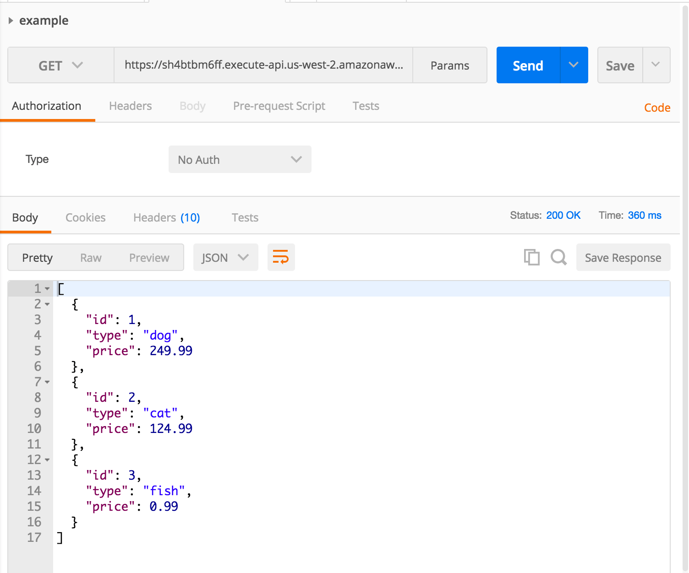Click the price value 124.99
Image resolution: width=689 pixels, height=573 pixels.
(x=171, y=429)
